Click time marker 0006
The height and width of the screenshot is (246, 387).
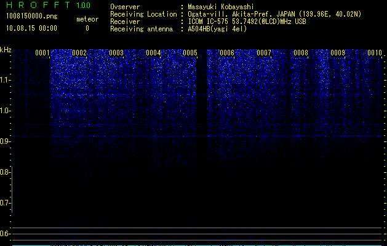point(227,53)
